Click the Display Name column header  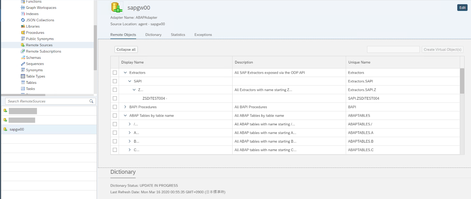175,62
